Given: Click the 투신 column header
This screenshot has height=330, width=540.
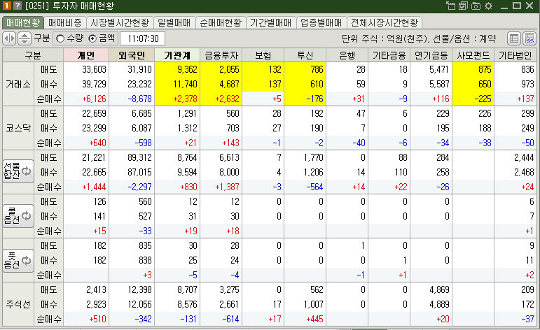Looking at the screenshot, I should tap(305, 55).
